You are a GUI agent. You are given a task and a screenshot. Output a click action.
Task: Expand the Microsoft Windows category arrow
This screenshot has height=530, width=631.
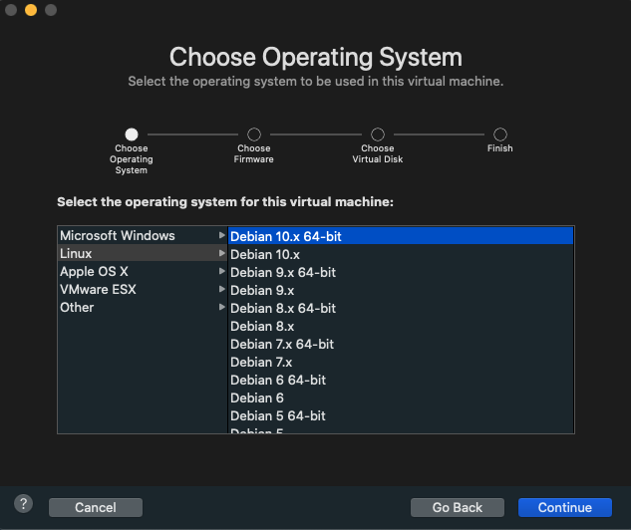tap(221, 236)
